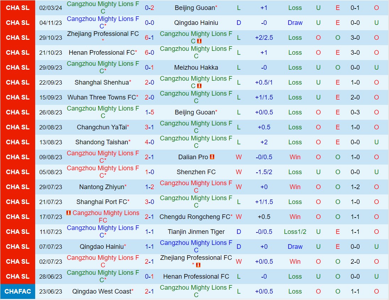Open Dalian Pro team page
Image resolution: width=389 pixels, height=300 pixels.
pyautogui.click(x=193, y=157)
